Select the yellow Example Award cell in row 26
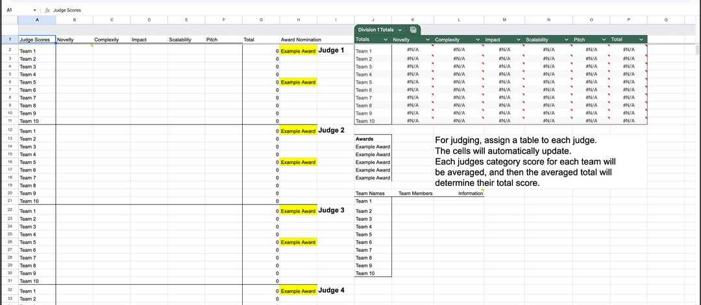The width and height of the screenshot is (701, 305). (299, 242)
